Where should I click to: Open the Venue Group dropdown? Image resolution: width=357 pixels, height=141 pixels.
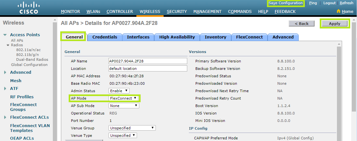(x=132, y=128)
